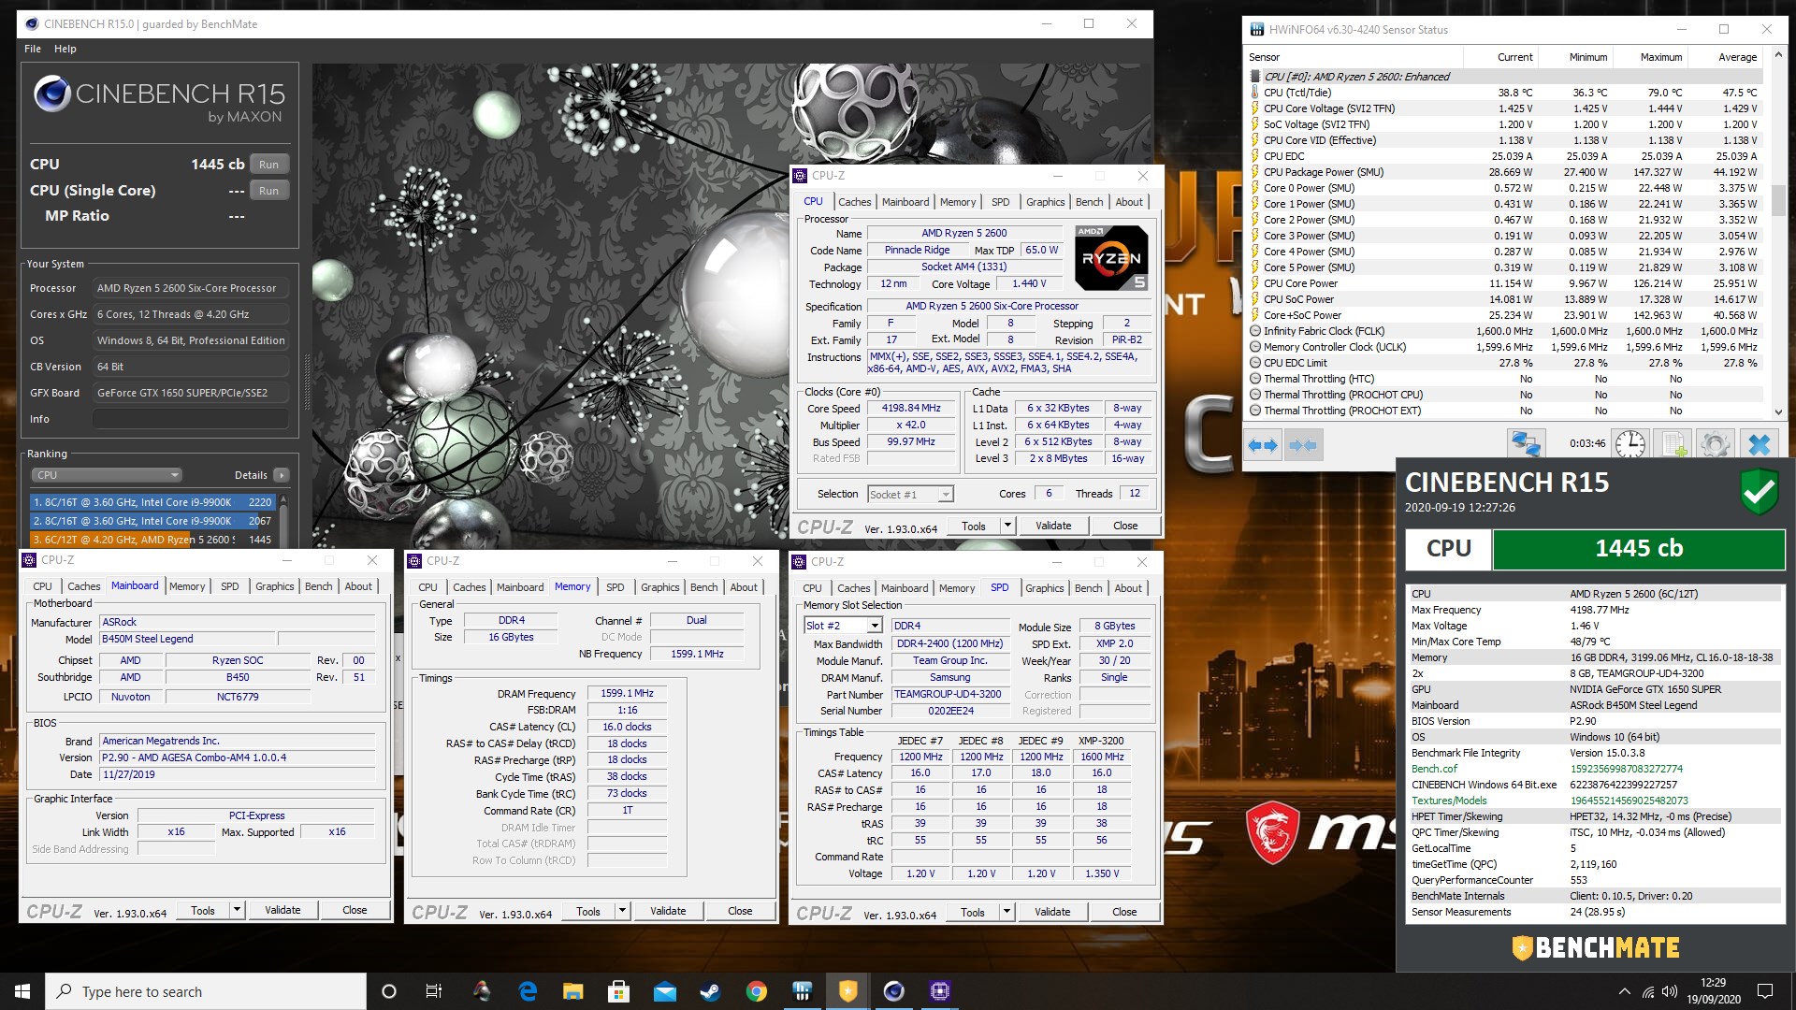Click the Infinity Fabric Clock (FCLK) sensor row
The width and height of the screenshot is (1796, 1010).
click(x=1505, y=331)
